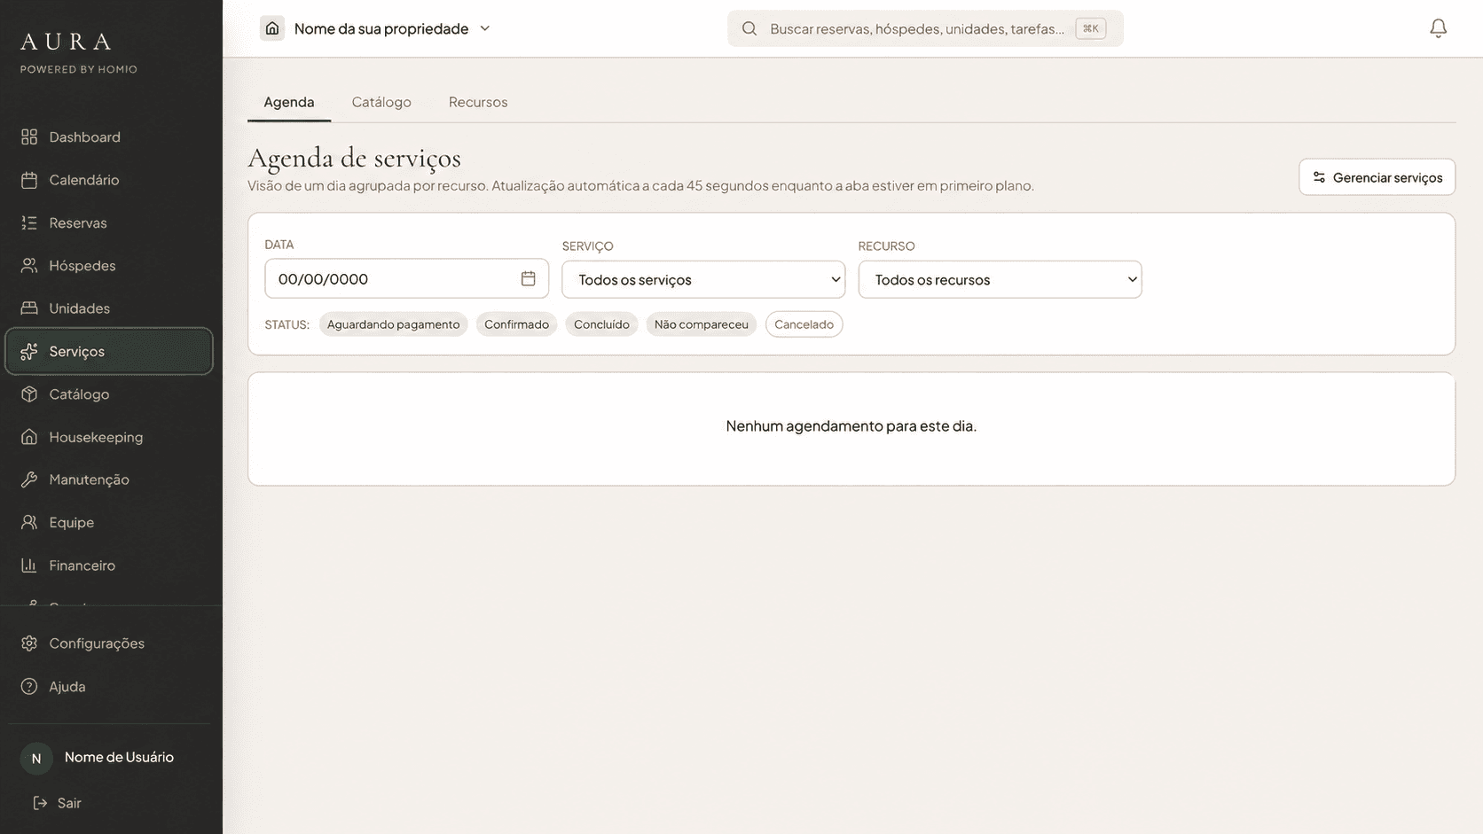Screen dimensions: 1483x834
Task: Open date picker via calendar icon
Action: pos(528,278)
